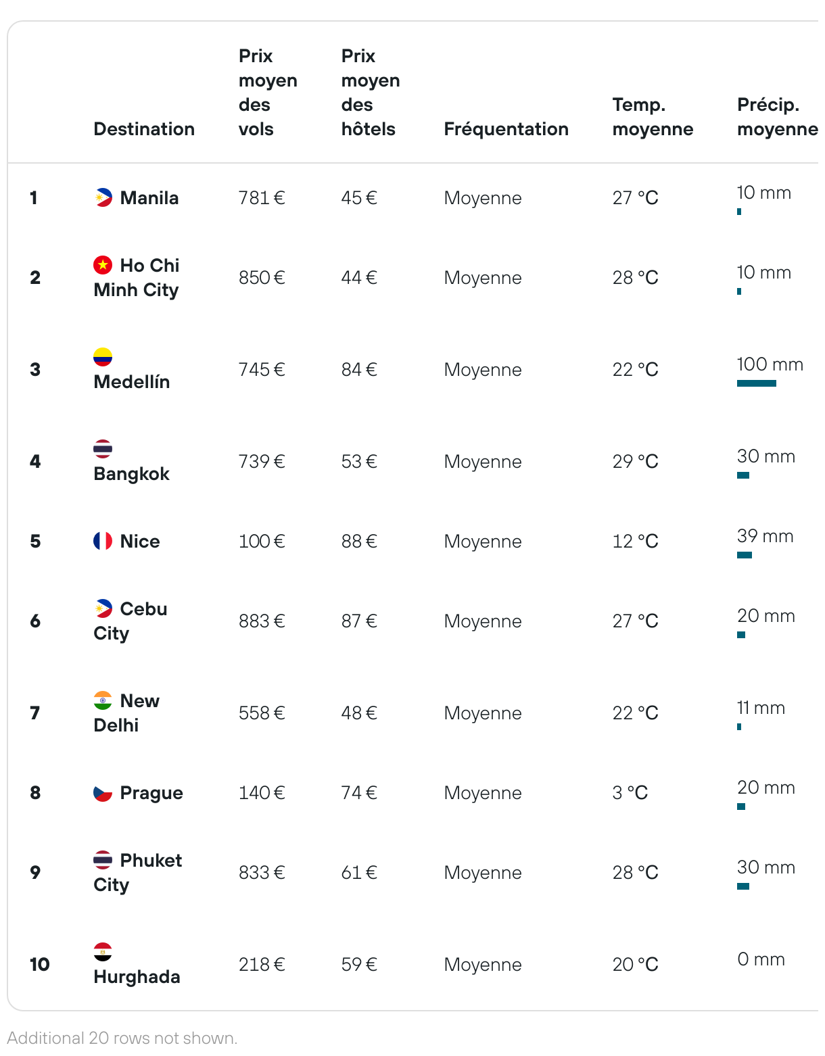Click the French flag icon next to Nice
This screenshot has width=825, height=1056.
(103, 541)
